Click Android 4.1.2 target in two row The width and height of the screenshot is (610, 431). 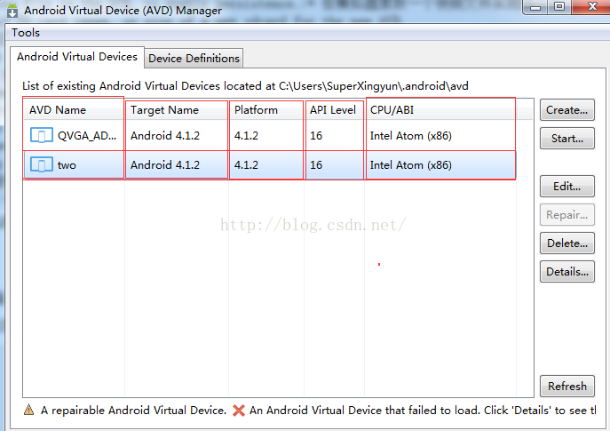click(x=165, y=165)
